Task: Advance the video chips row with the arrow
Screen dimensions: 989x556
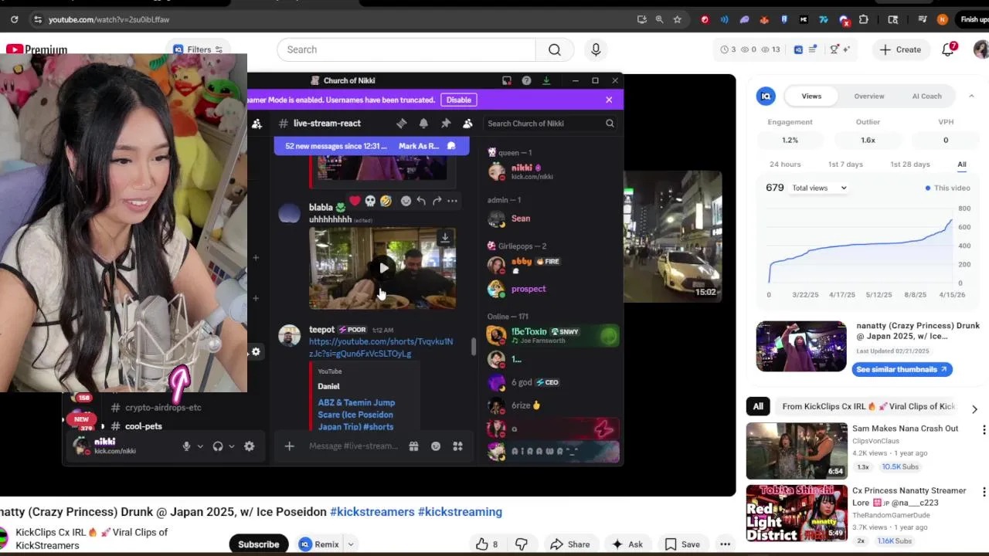Action: click(x=974, y=409)
